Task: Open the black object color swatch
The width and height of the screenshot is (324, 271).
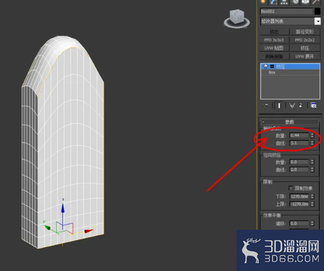Action: click(317, 12)
